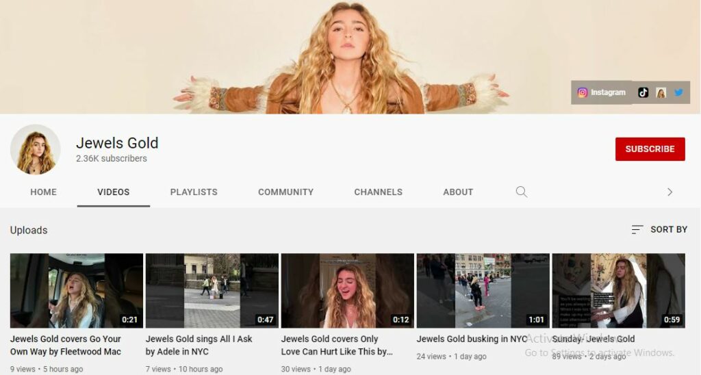
Task: Click '9 views • 5 hours ago' text
Action: pyautogui.click(x=47, y=370)
